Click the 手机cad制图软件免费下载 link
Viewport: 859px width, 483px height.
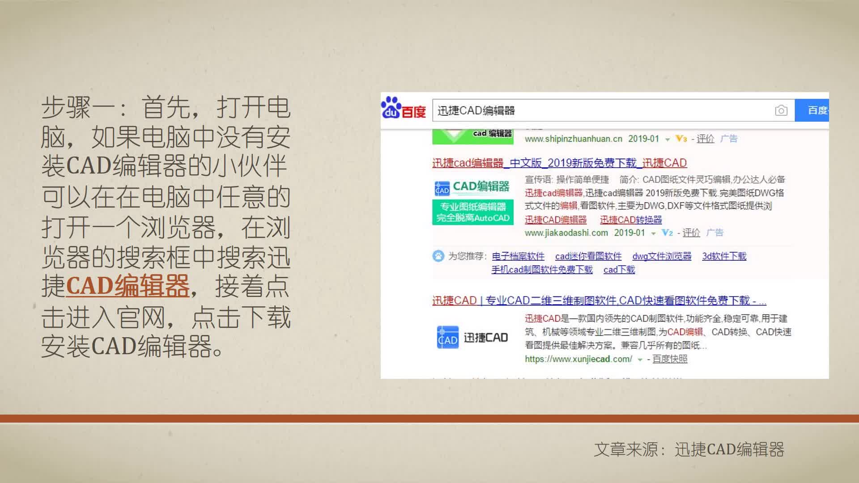tap(541, 270)
